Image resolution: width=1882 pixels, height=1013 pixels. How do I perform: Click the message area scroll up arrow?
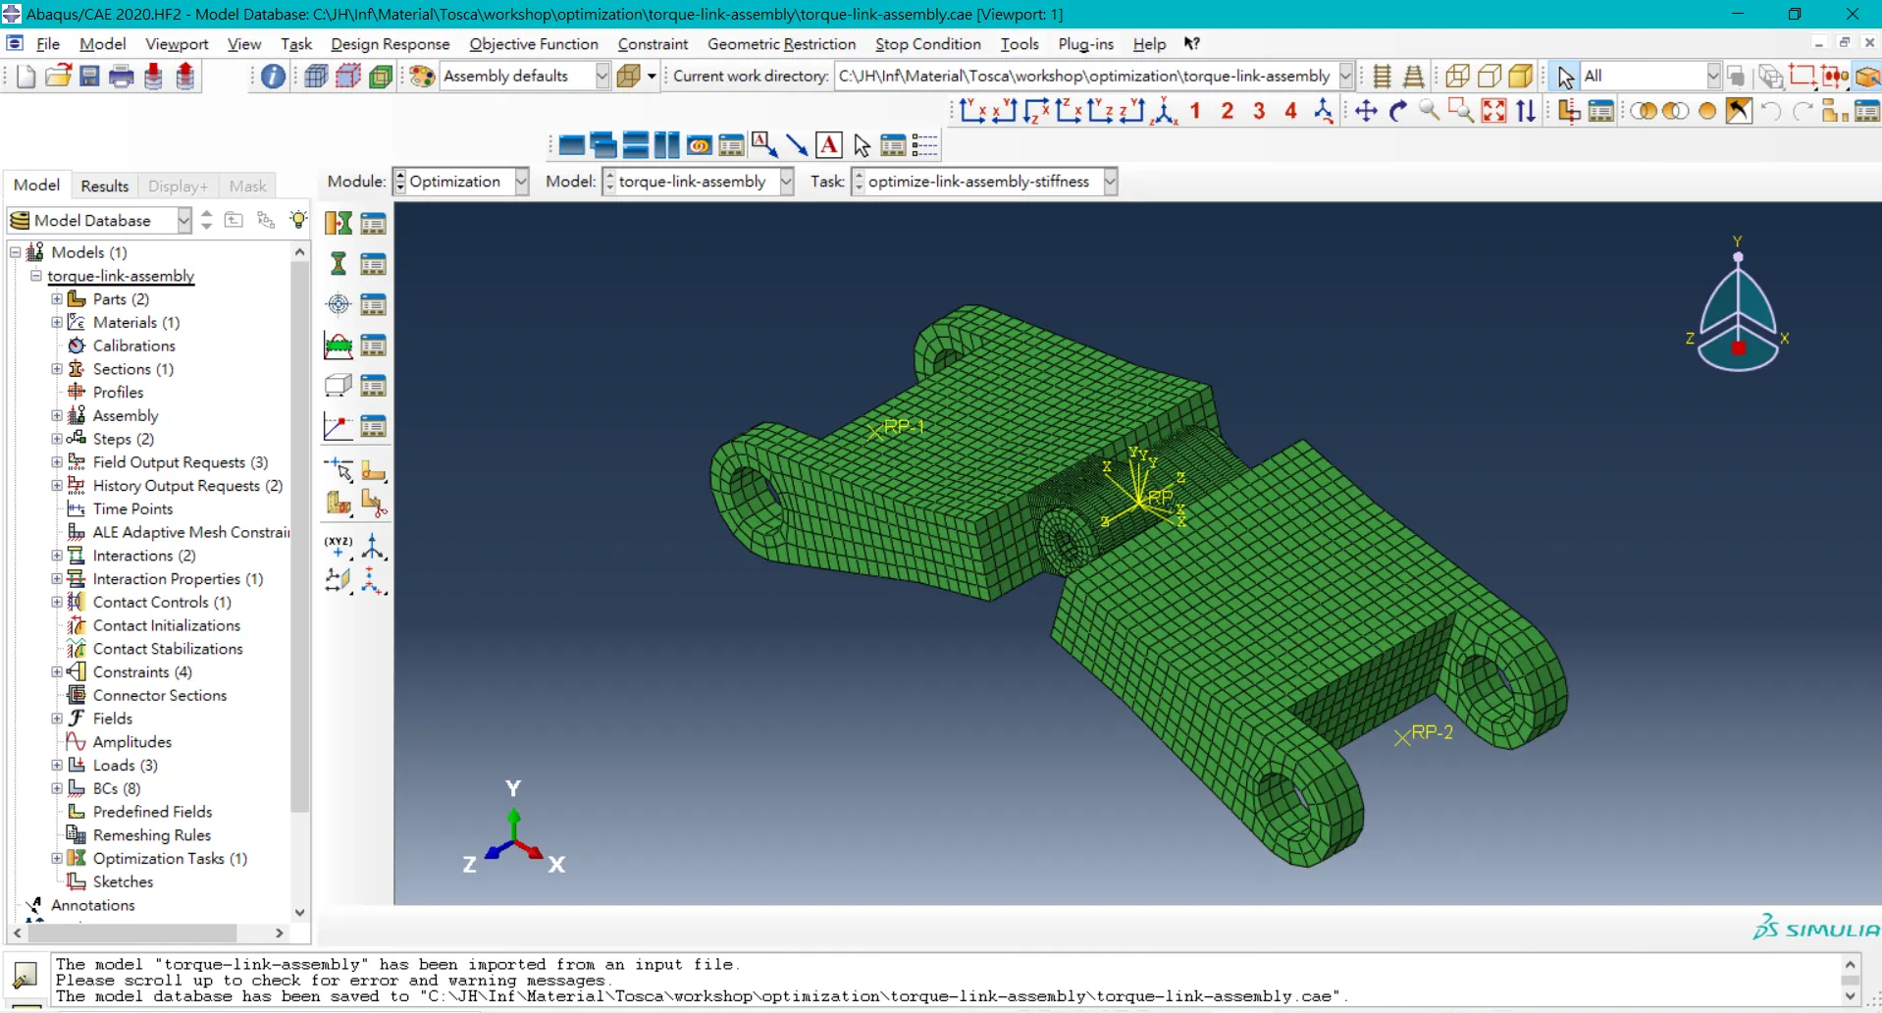1850,965
